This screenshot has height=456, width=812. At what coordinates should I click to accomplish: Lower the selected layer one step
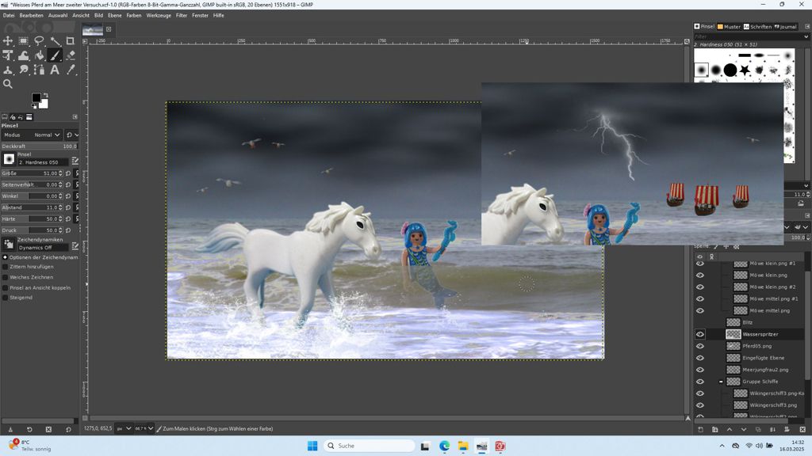tap(744, 430)
